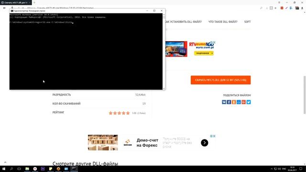Open Yandex Browser from the taskbar
Screen dimensions: 306x172
35,169
